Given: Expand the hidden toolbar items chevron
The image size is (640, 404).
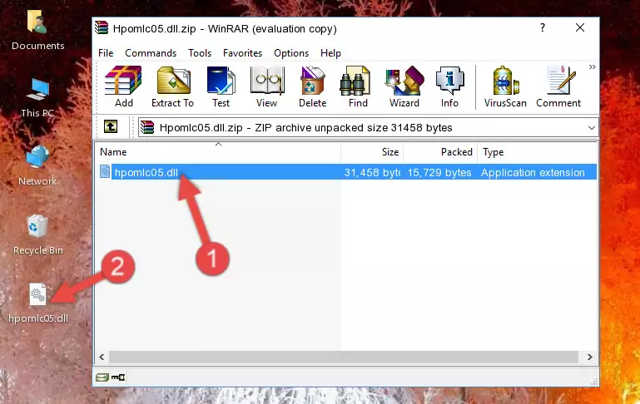Looking at the screenshot, I should [x=593, y=67].
